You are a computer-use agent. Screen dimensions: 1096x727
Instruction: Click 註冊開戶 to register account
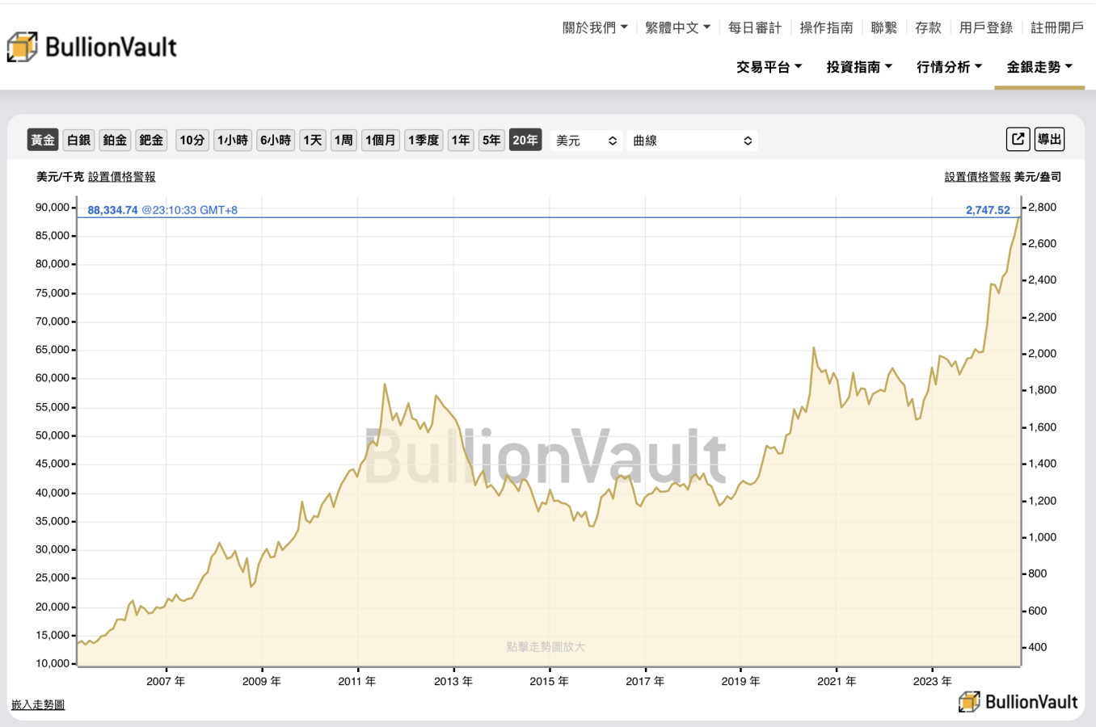click(x=1057, y=27)
